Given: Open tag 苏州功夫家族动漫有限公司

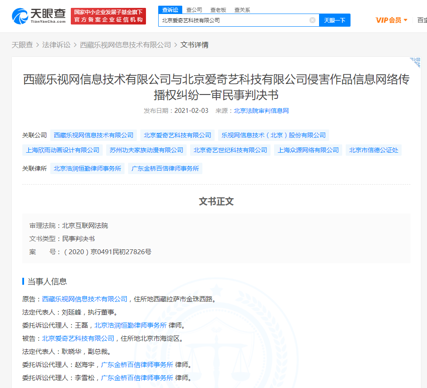Looking at the screenshot, I should click(x=146, y=150).
